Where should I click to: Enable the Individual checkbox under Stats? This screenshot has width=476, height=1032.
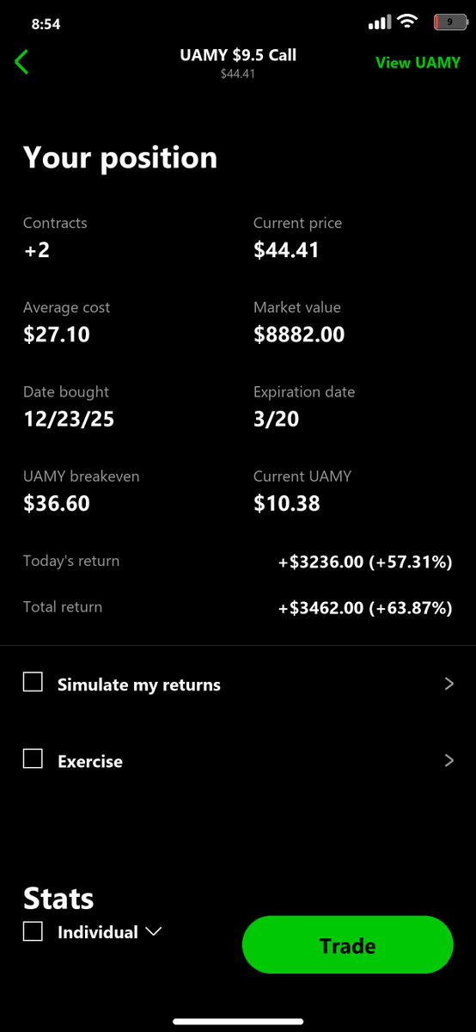click(33, 931)
